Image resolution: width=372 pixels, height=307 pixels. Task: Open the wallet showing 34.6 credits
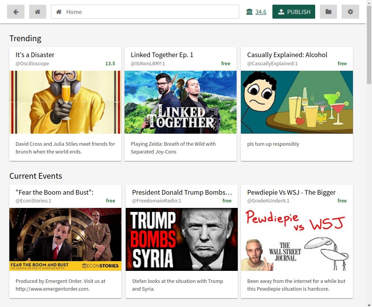(x=256, y=12)
